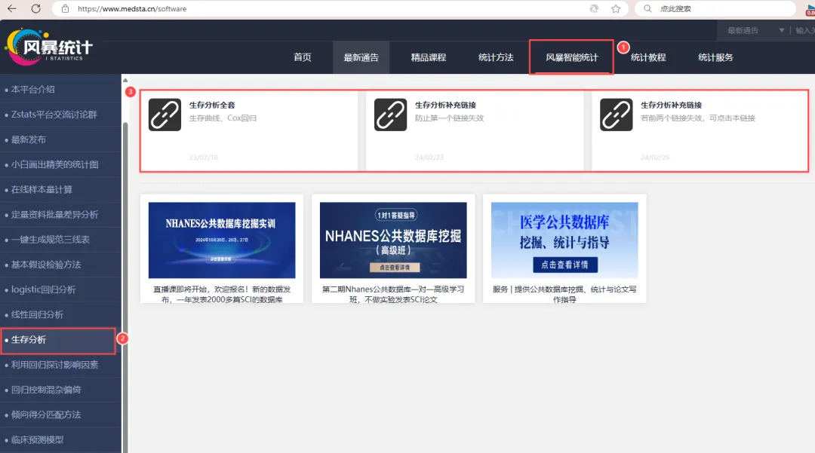Open the 直播课即将开始 caption link
The height and width of the screenshot is (453, 815).
click(x=222, y=294)
